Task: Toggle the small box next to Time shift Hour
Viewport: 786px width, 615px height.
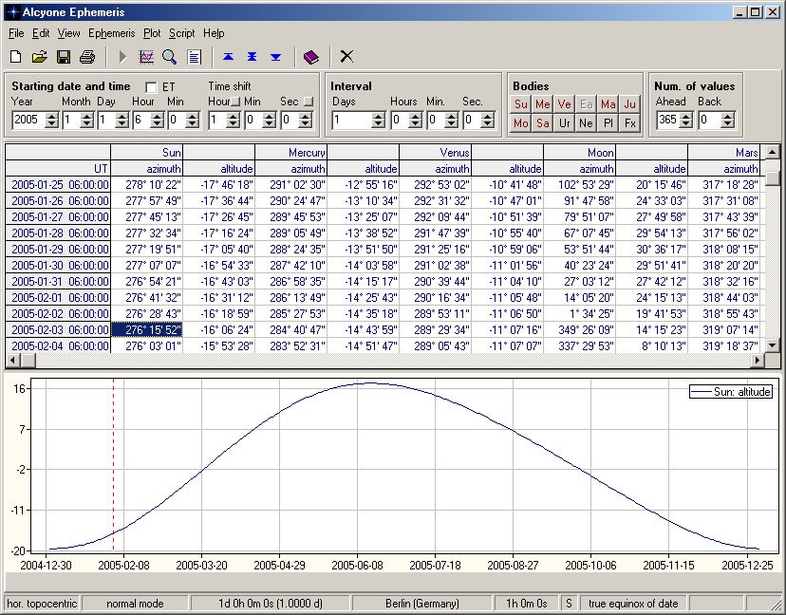Action: coord(235,102)
